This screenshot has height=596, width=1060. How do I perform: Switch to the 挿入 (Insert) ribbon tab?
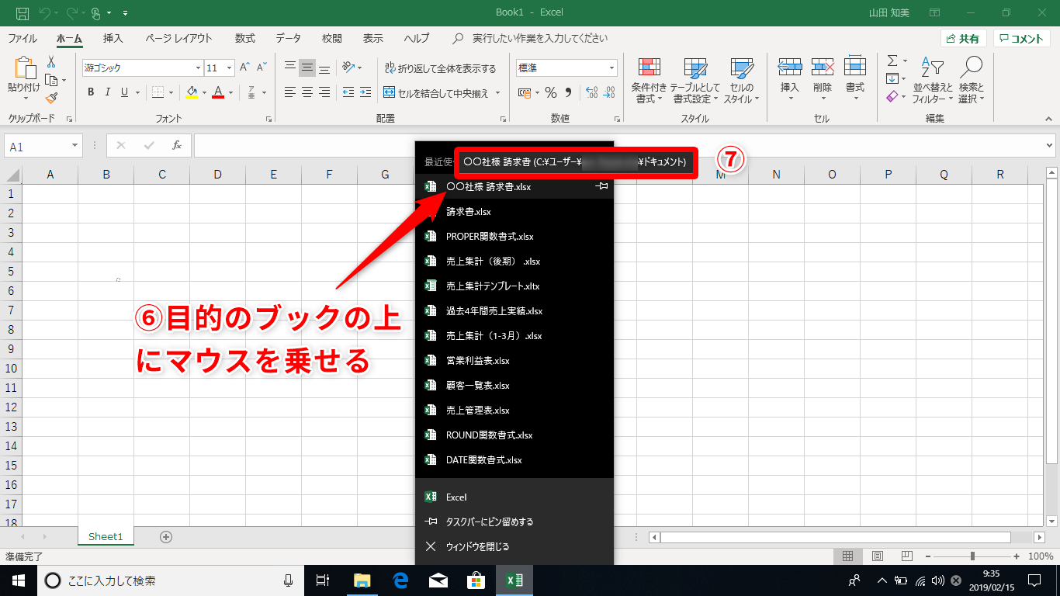[113, 38]
